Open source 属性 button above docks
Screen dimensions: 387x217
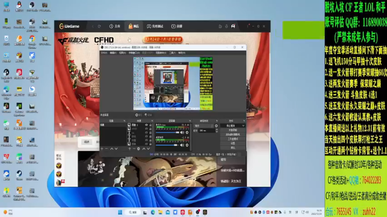coord(139,115)
